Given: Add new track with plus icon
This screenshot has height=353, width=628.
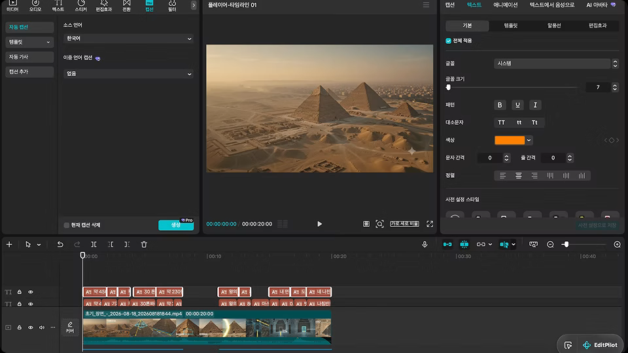Looking at the screenshot, I should [x=9, y=244].
